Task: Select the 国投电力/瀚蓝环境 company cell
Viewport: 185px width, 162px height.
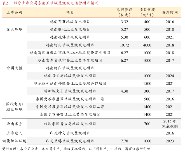Action: coord(14,107)
